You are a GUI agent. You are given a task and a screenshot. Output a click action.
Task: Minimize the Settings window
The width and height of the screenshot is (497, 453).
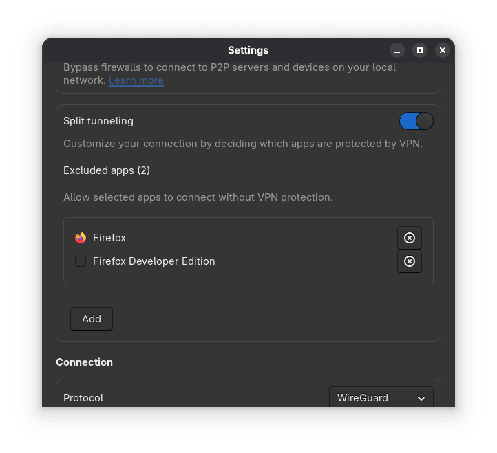click(396, 50)
